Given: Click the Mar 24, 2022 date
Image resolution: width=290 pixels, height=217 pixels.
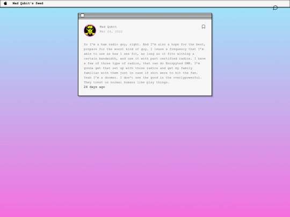Looking at the screenshot, I should 111,32.
